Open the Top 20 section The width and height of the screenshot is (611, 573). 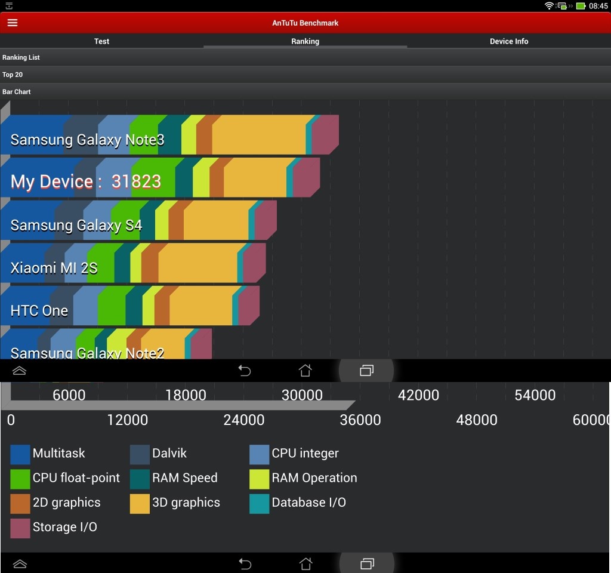(x=305, y=75)
